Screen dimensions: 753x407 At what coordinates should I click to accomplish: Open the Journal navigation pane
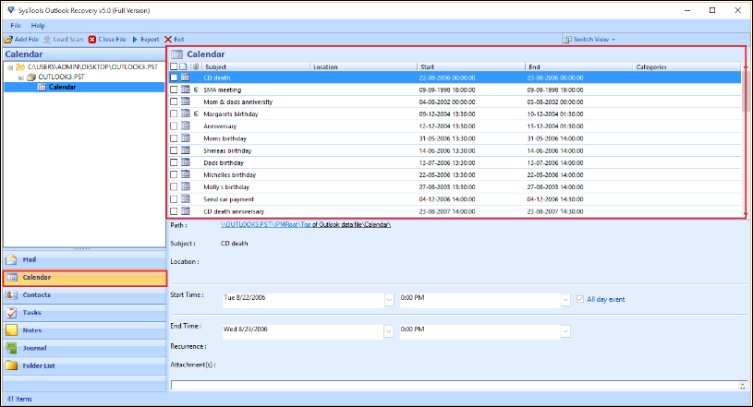[84, 348]
